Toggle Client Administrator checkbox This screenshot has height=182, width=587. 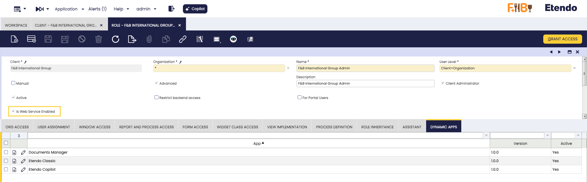coord(443,83)
